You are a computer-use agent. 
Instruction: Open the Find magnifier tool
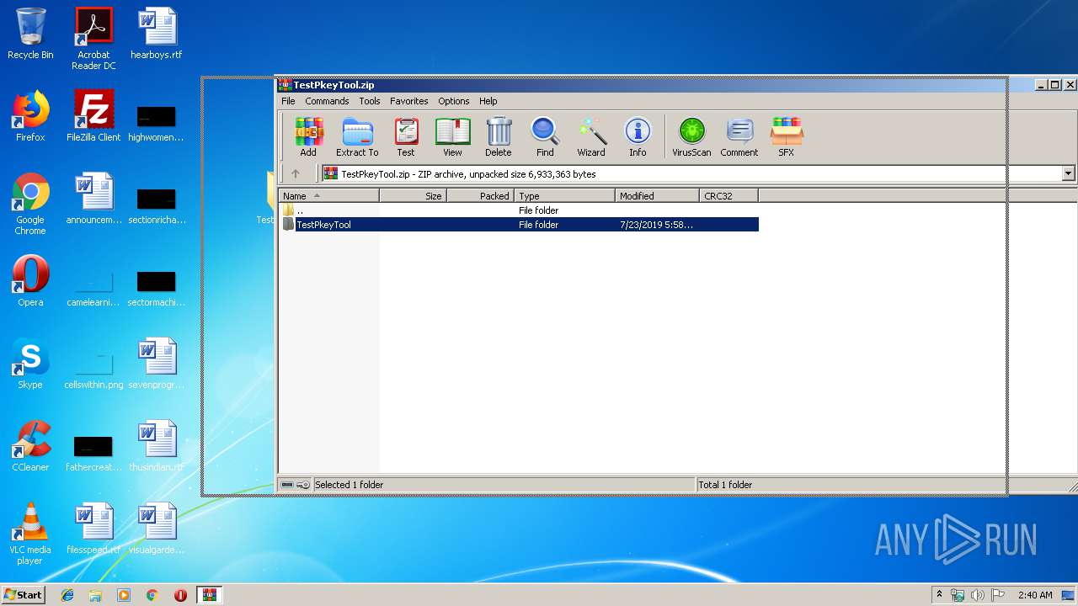click(x=545, y=137)
